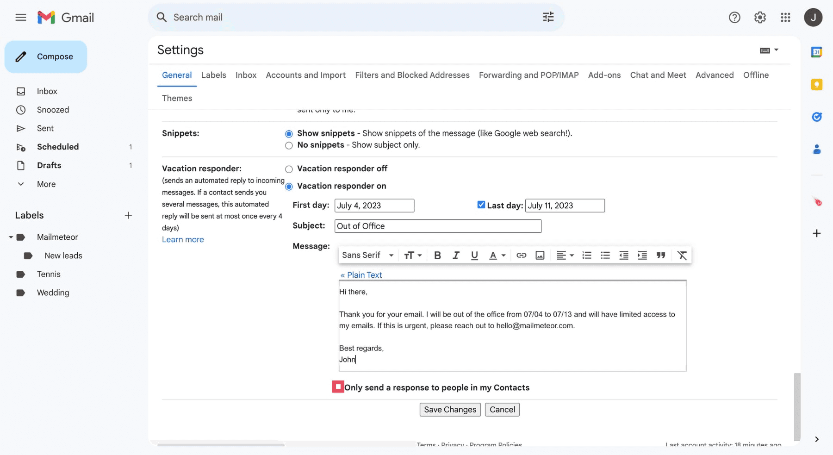Show side panel chevron at bottom right
Image resolution: width=833 pixels, height=455 pixels.
point(817,439)
